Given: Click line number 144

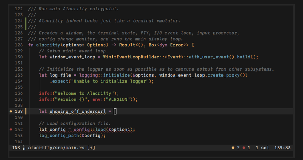Looking at the screenshot, I should (x=19, y=142).
